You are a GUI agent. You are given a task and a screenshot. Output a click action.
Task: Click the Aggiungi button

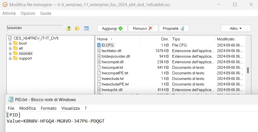(x=112, y=28)
